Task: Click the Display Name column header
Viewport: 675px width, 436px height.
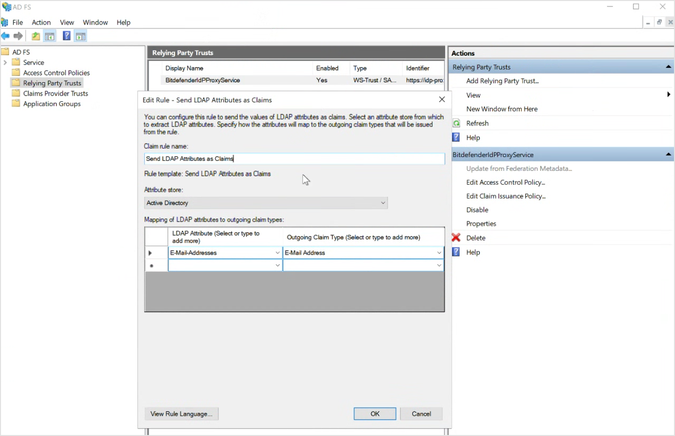Action: coord(237,68)
